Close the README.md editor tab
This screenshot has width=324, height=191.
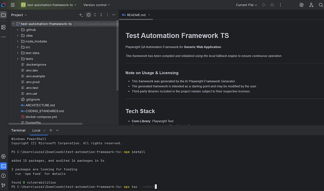(149, 15)
